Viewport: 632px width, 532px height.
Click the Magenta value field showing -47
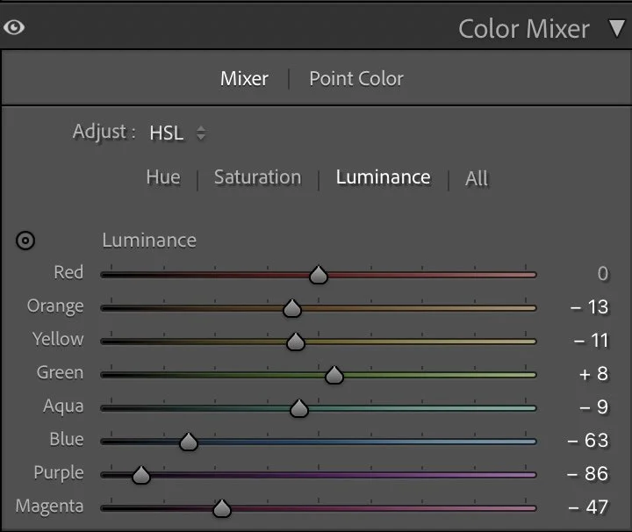pyautogui.click(x=588, y=507)
